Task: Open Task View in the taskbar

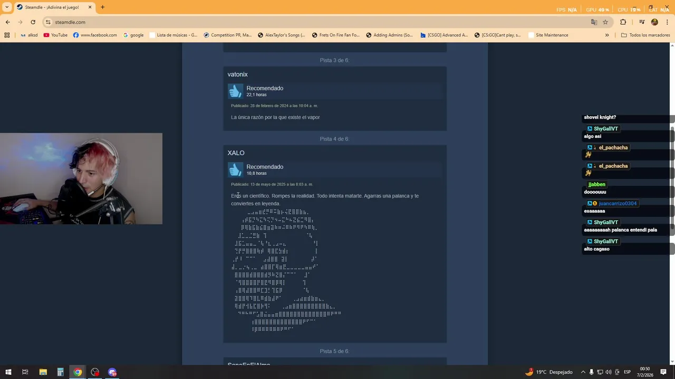Action: tap(25, 372)
